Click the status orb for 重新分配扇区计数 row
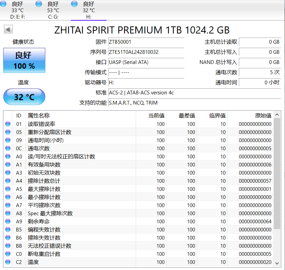Screen dimensions: 285x270 (8, 132)
